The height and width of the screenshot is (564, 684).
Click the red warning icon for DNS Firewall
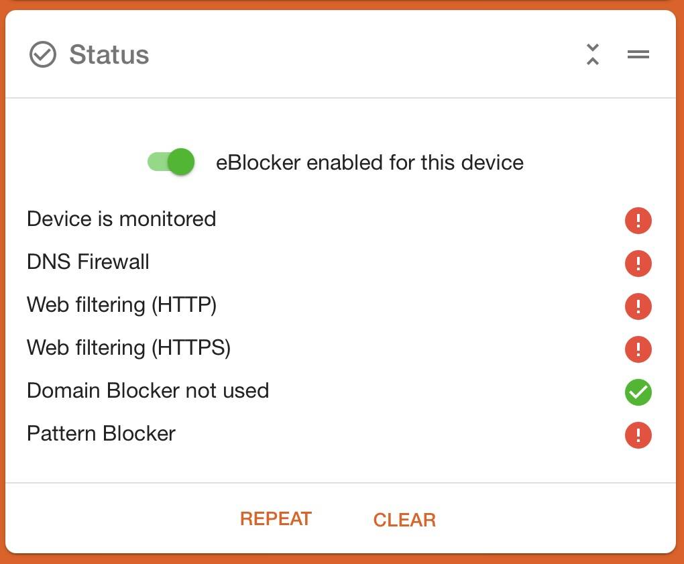click(x=638, y=264)
